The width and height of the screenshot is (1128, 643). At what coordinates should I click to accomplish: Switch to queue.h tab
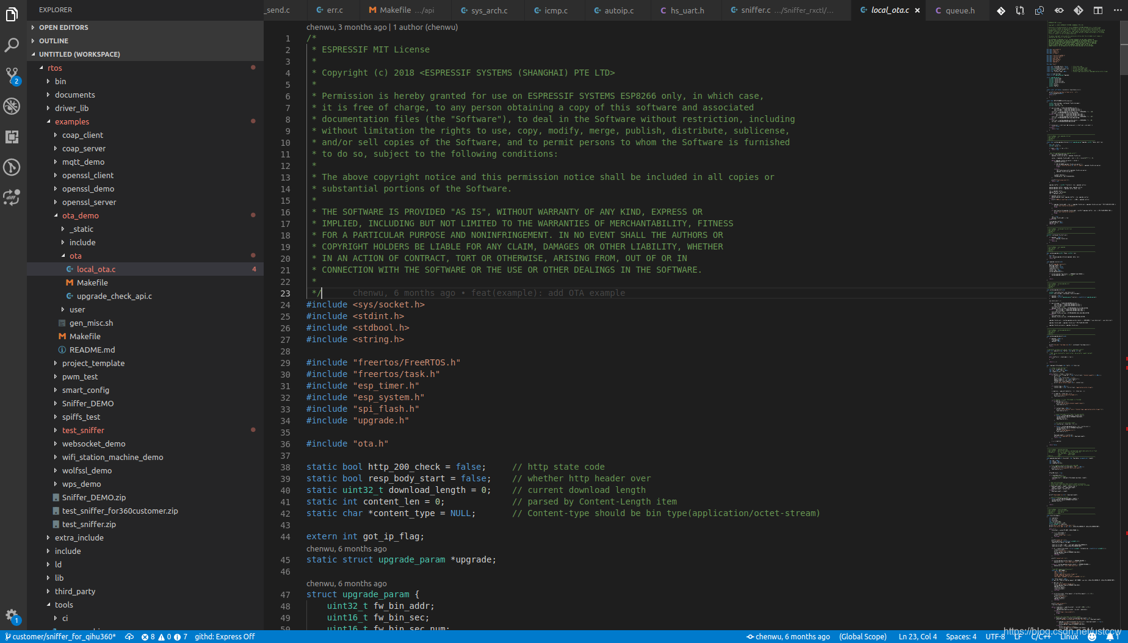pos(956,10)
